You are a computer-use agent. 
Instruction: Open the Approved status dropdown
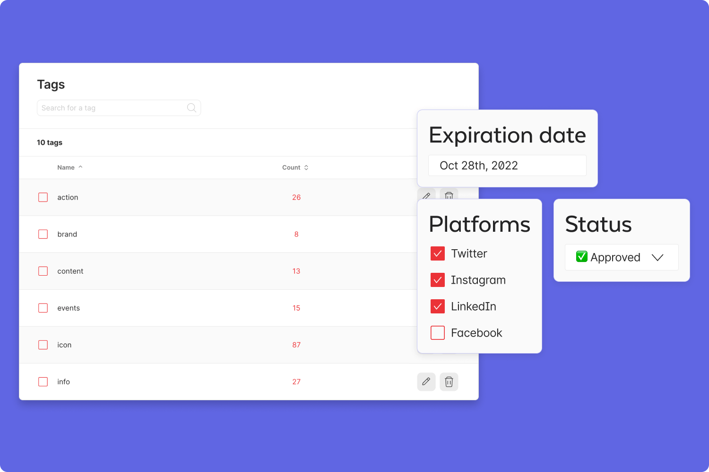658,258
